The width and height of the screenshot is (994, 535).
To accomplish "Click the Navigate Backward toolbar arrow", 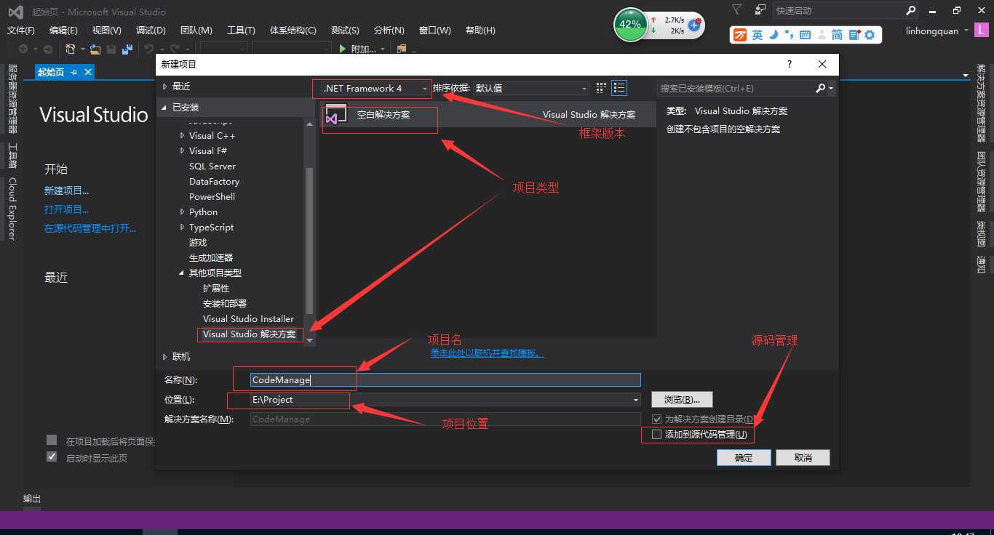I will pos(23,49).
